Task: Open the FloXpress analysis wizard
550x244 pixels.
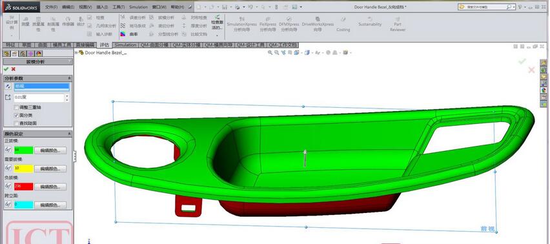Action: 268,24
